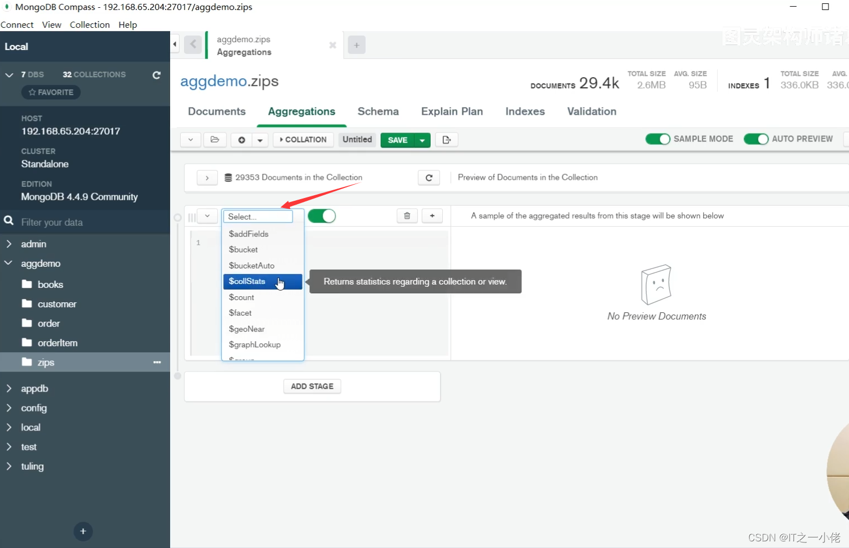The height and width of the screenshot is (548, 849).
Task: Click the stage operator Select input
Action: (x=258, y=216)
